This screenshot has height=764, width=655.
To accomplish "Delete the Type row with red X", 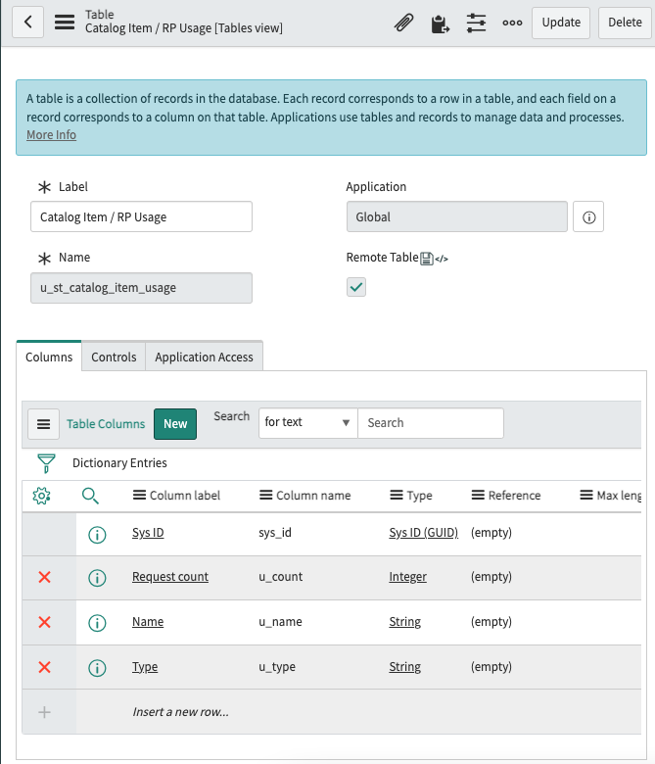I will [44, 667].
